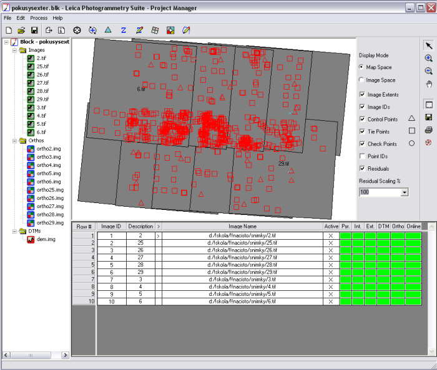Start Ortho resampling icon

155,31
